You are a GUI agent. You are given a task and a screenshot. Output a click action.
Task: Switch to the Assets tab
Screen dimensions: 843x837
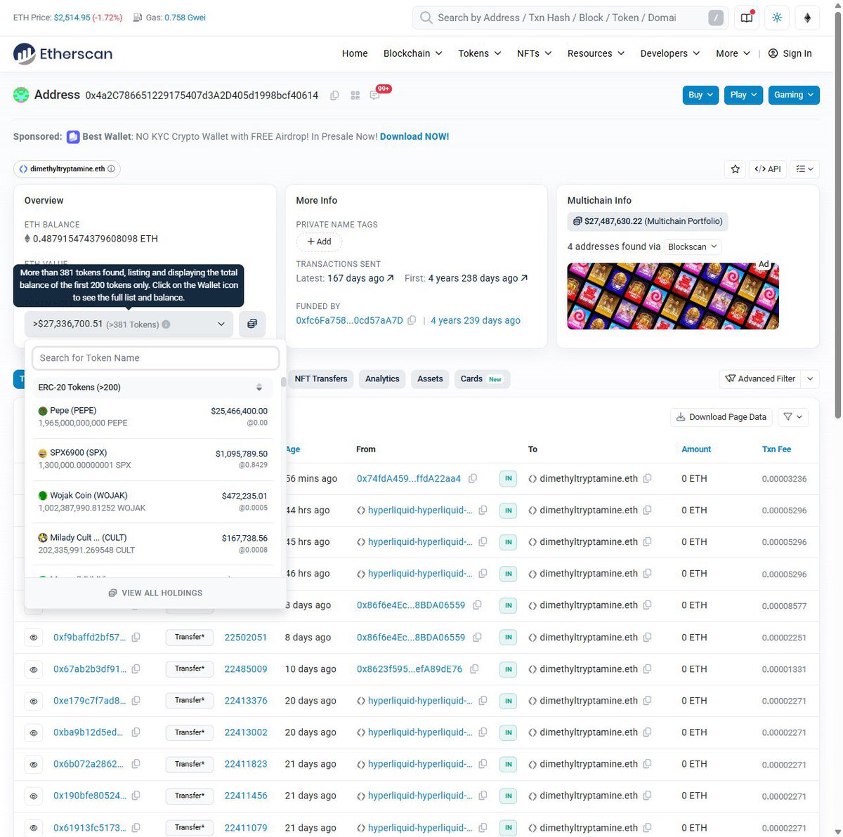tap(430, 379)
